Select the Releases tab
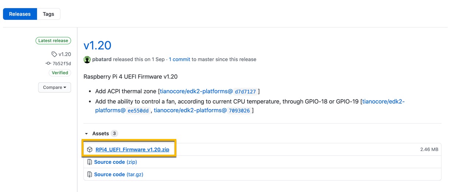Screen dimensions: 450x192 (x=20, y=14)
